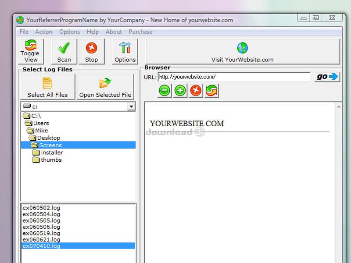Viewport: 351px width, 263px height.
Task: Click the green plus browser button
Action: (180, 91)
